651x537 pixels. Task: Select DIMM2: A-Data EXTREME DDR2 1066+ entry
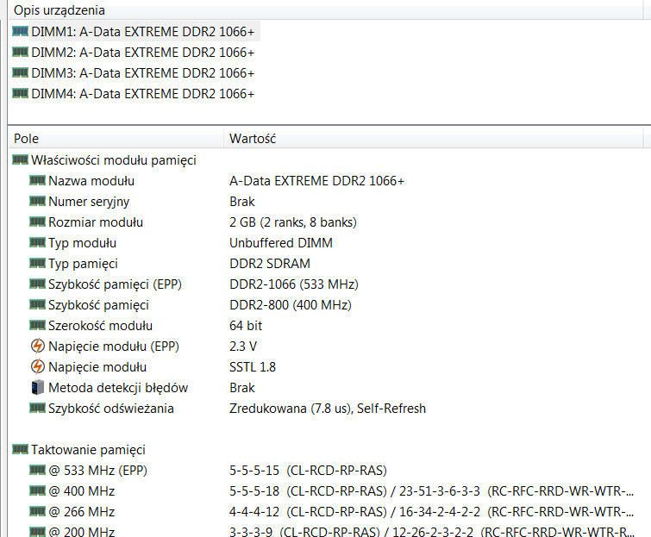click(x=142, y=52)
